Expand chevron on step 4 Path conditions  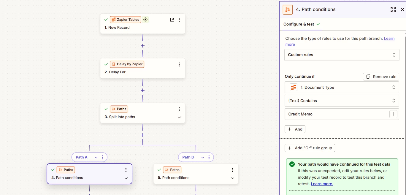click(x=126, y=178)
